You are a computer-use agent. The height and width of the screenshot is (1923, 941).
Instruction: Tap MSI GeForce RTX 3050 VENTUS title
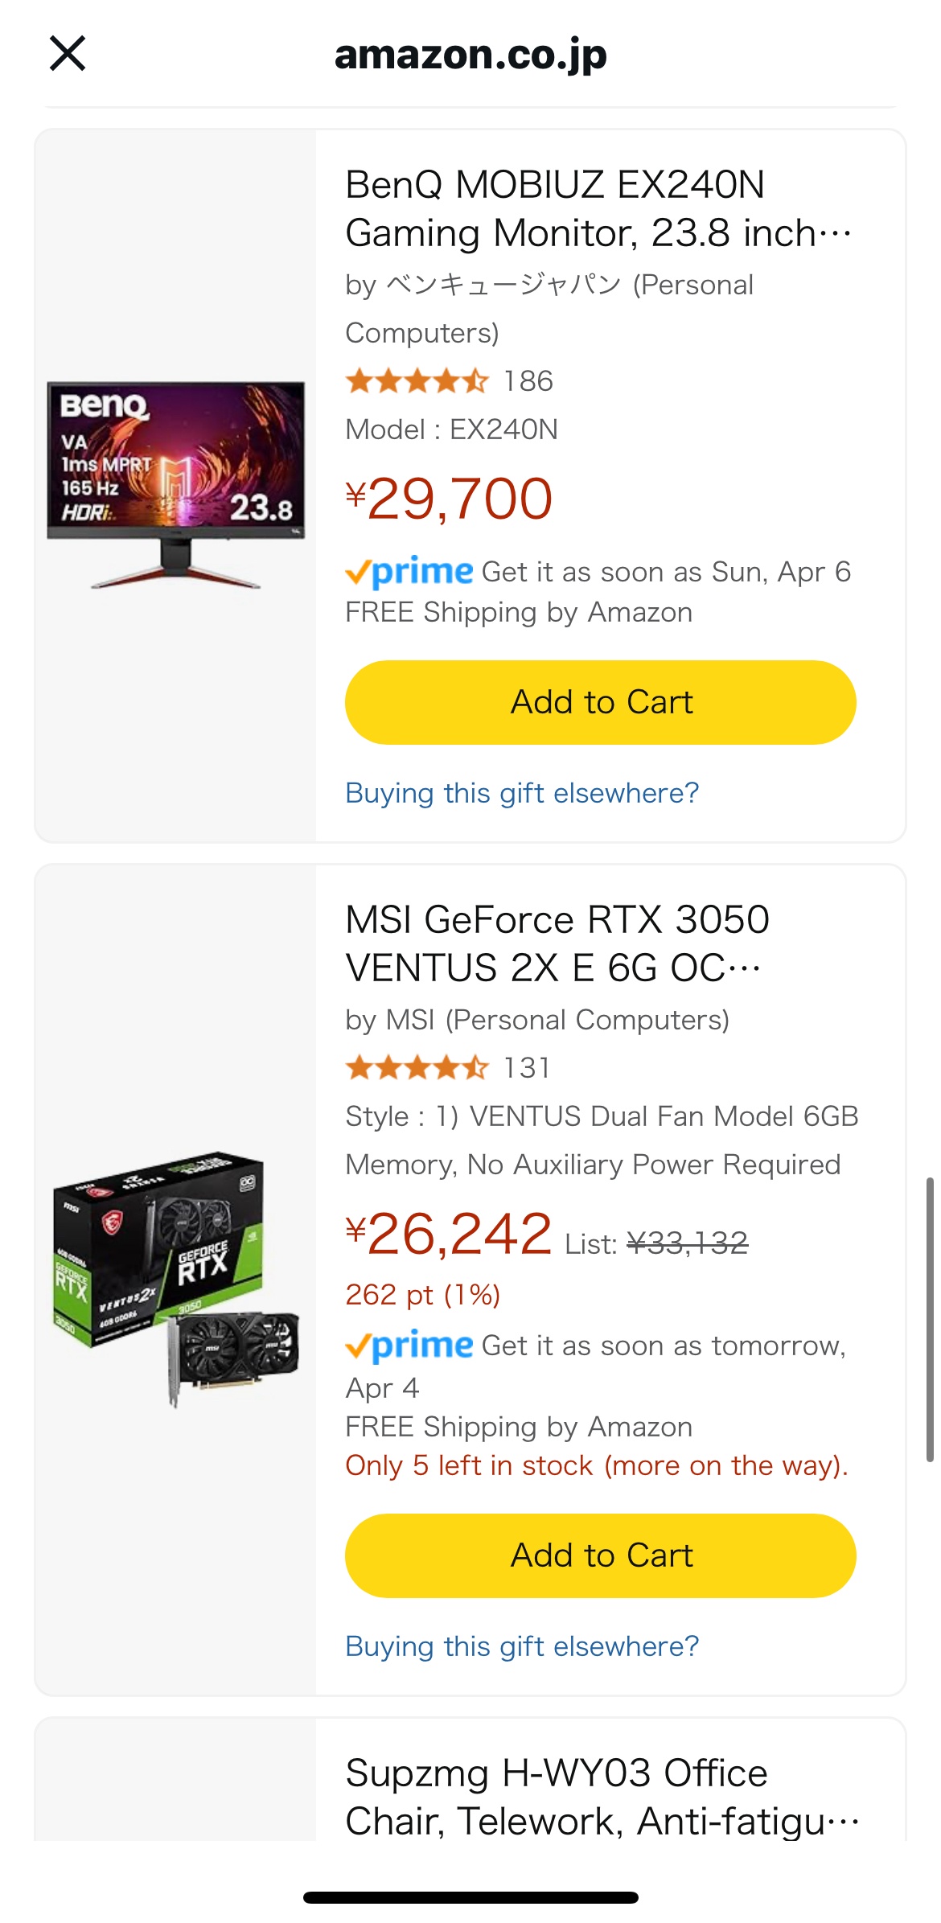(x=557, y=943)
